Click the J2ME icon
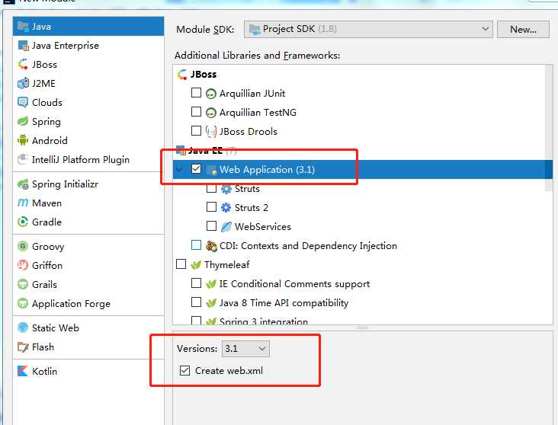The image size is (558, 425). point(23,83)
